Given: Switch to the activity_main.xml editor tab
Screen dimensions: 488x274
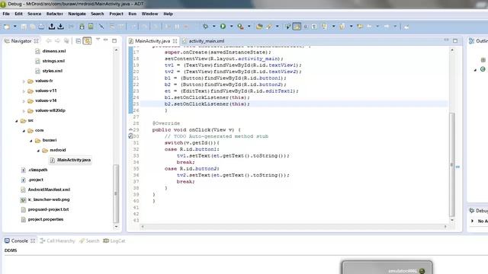Looking at the screenshot, I should tap(204, 41).
